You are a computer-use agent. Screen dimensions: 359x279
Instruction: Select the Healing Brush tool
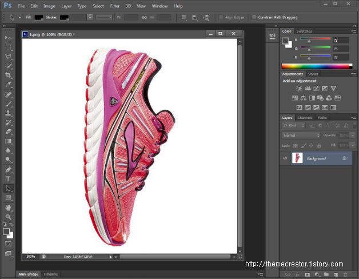pyautogui.click(x=8, y=94)
